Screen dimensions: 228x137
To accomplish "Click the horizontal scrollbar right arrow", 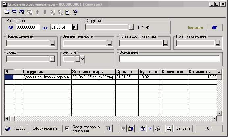I will coord(214,118).
